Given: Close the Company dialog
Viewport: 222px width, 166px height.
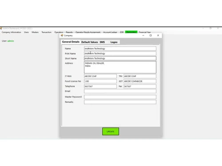Looking at the screenshot, I should coord(158,35).
